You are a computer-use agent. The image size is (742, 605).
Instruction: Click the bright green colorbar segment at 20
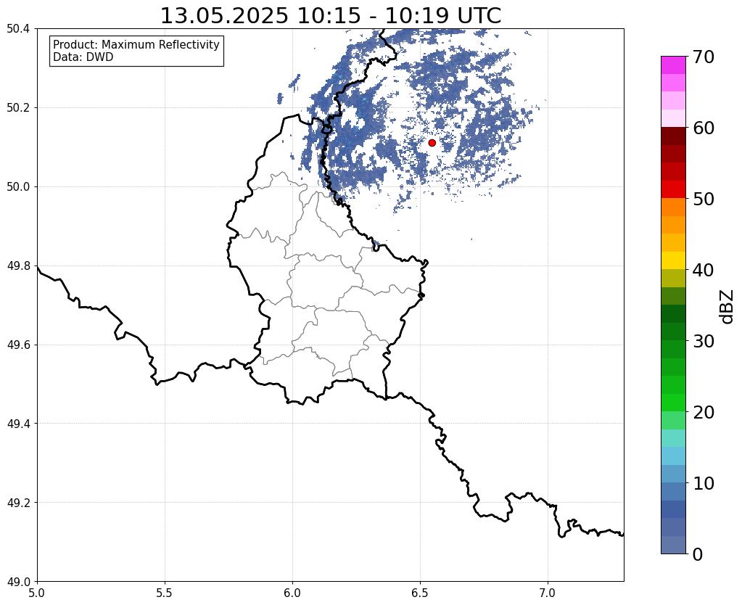pos(673,403)
